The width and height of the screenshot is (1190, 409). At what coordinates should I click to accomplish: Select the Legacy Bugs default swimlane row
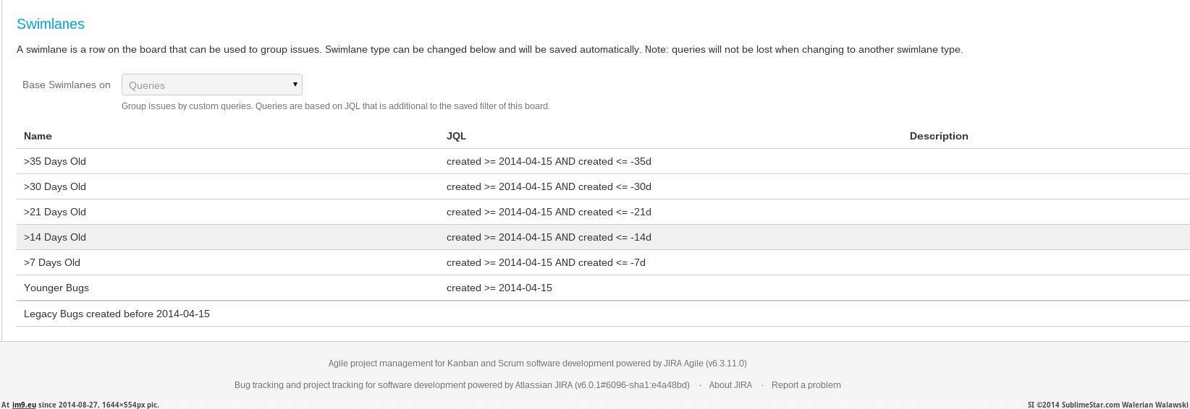pyautogui.click(x=117, y=314)
